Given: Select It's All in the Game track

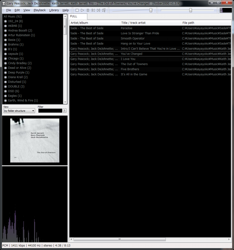Looking at the screenshot, I should pyautogui.click(x=150, y=74).
